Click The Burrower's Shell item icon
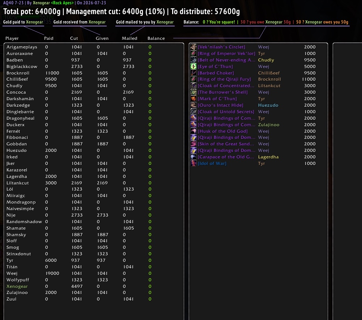The width and height of the screenshot is (362, 320). click(193, 92)
